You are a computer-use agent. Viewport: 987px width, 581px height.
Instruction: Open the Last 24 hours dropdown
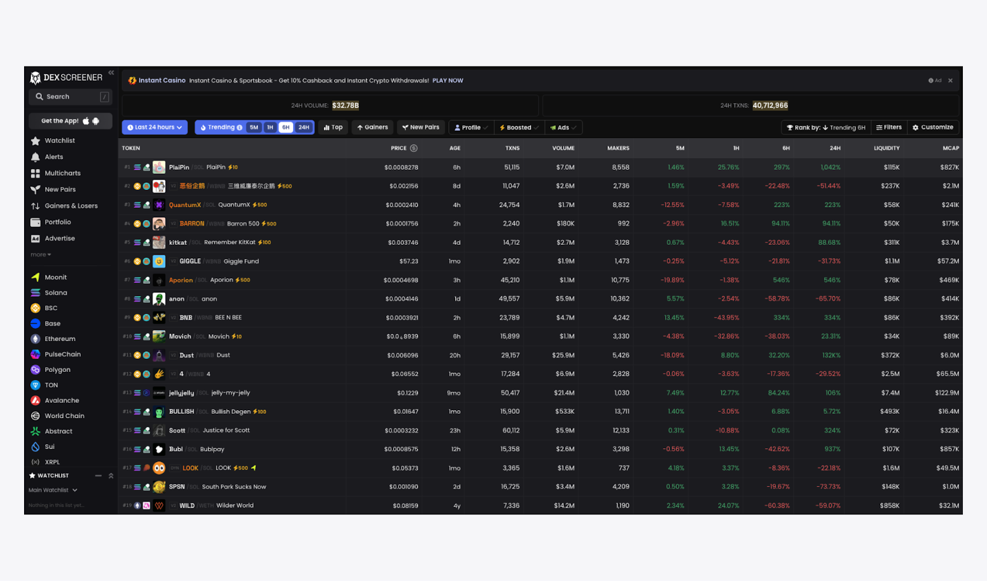(x=154, y=127)
